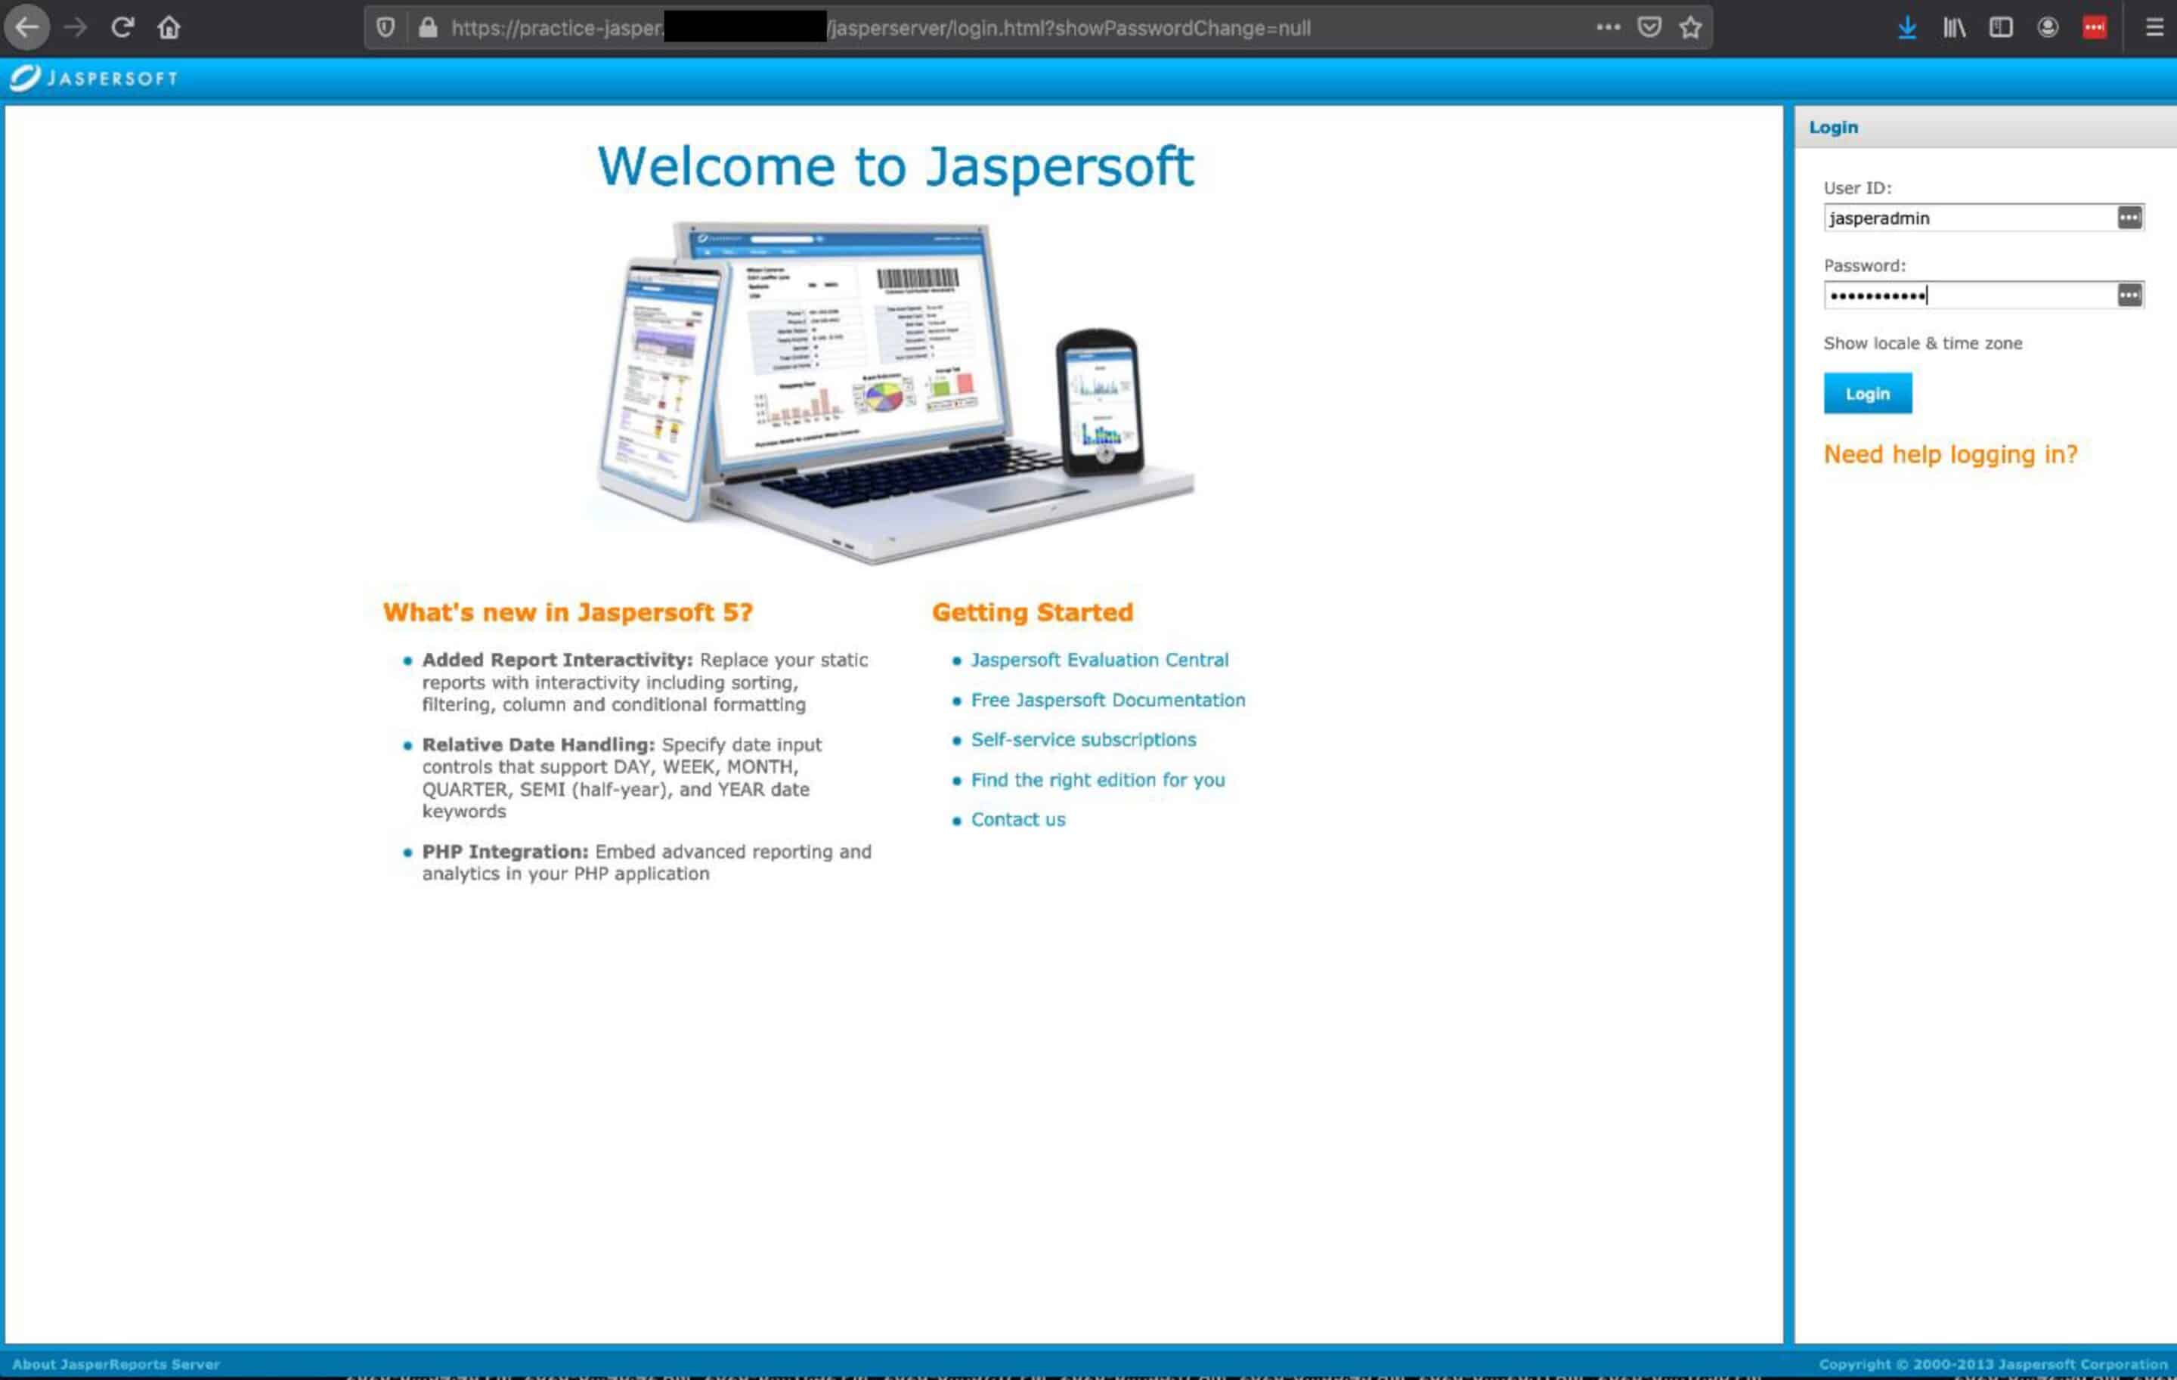Open the Contact us link
The width and height of the screenshot is (2177, 1380).
(x=1018, y=820)
